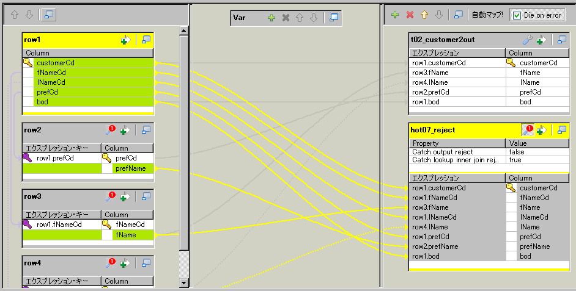The height and width of the screenshot is (291, 576).
Task: Remove the selected output table
Action: tap(410, 15)
